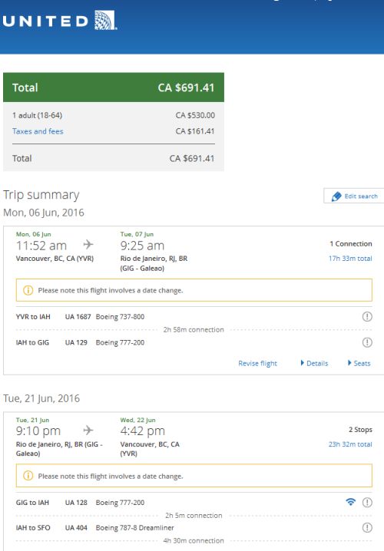Click the United globe logo
Viewport: 384px width, 551px height.
(105, 21)
